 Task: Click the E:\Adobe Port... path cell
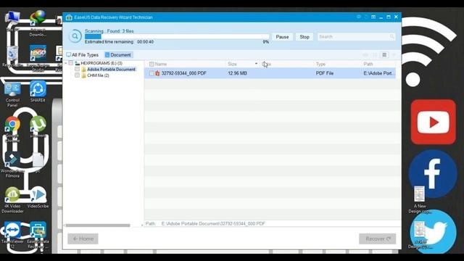(378, 73)
